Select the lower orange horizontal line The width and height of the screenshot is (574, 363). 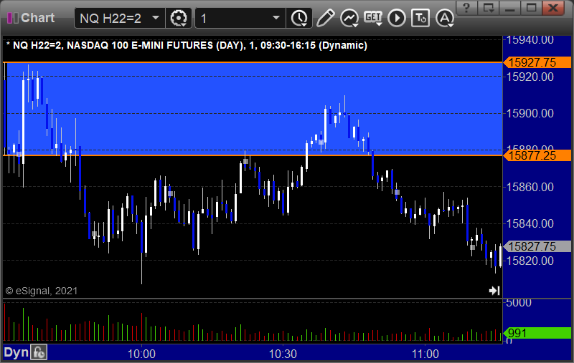[x=253, y=155]
